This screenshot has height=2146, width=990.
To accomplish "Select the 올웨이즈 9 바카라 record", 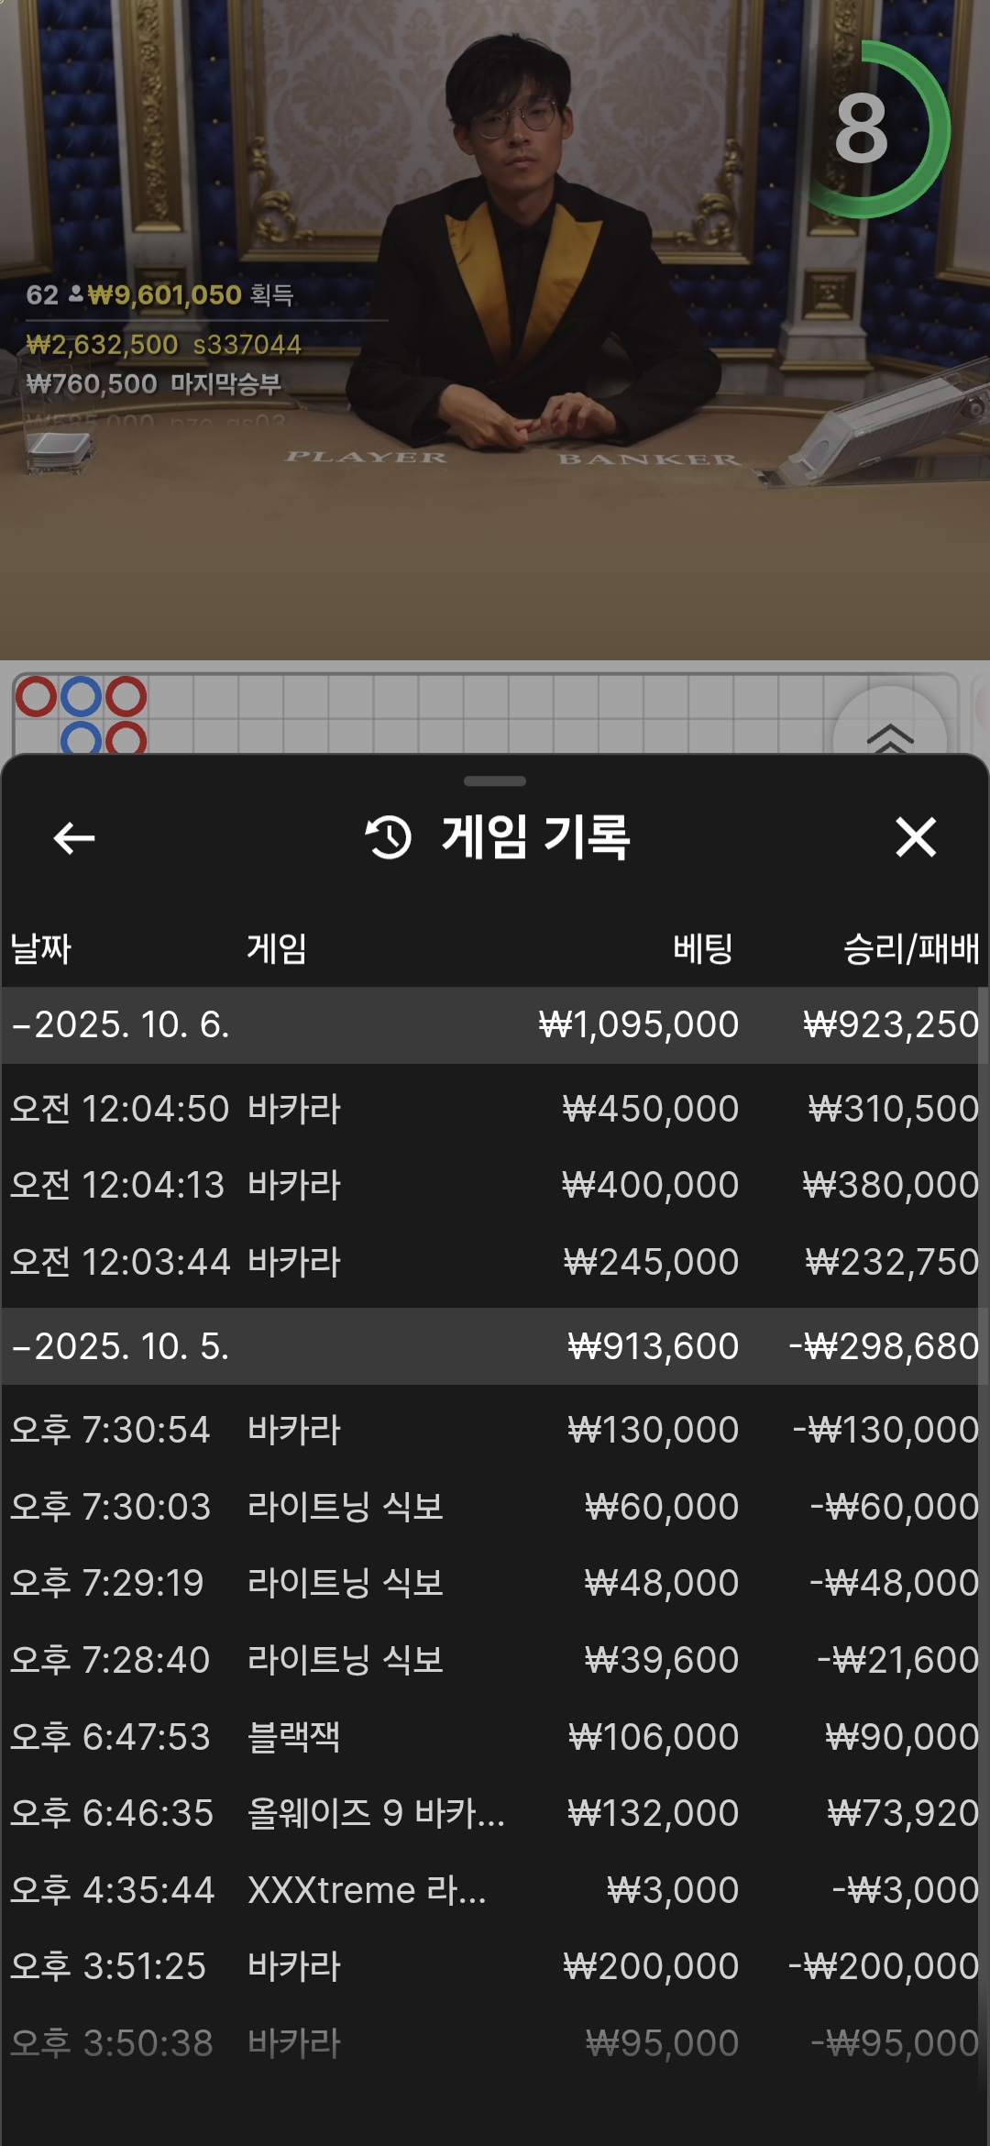I will [495, 1813].
